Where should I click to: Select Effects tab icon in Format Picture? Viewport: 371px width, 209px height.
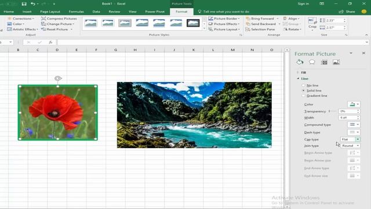click(x=312, y=62)
